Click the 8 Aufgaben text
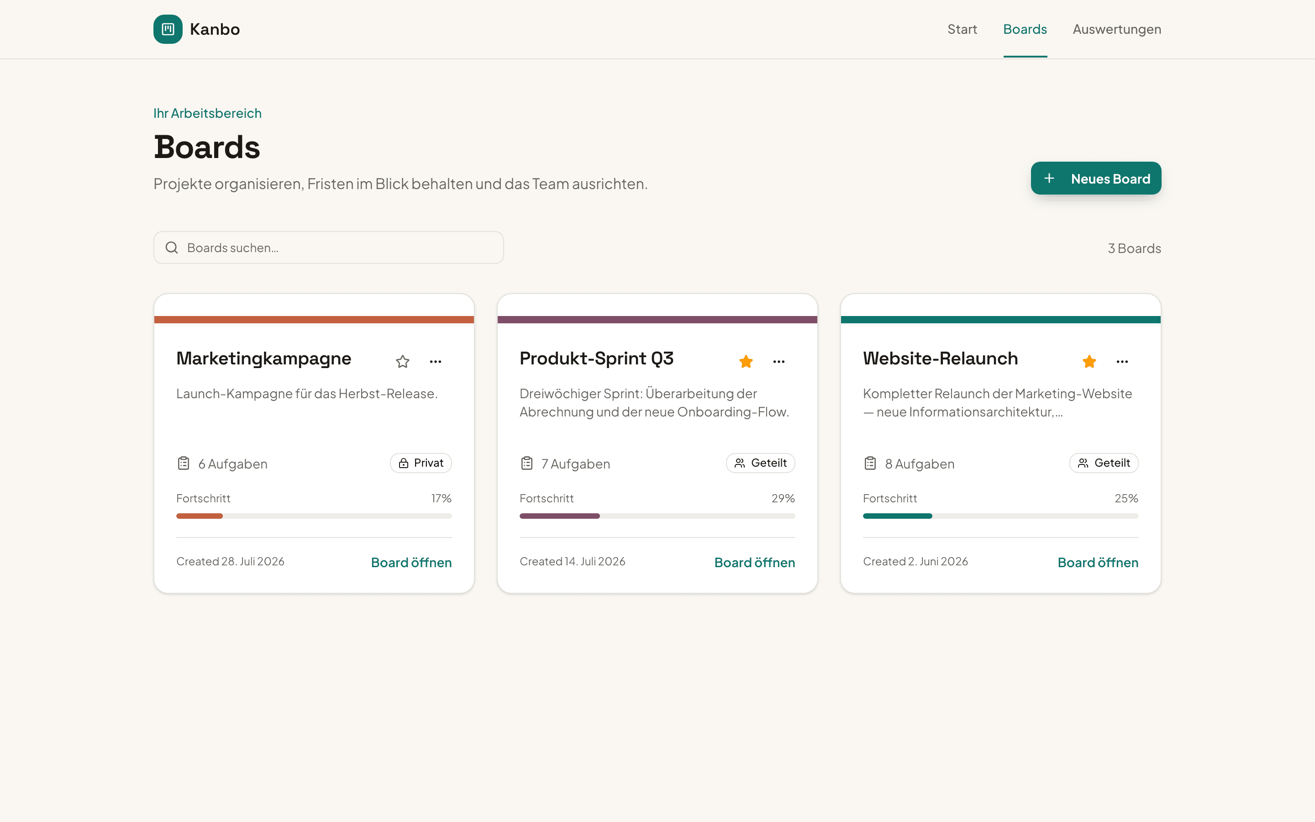The height and width of the screenshot is (822, 1315). 920,464
